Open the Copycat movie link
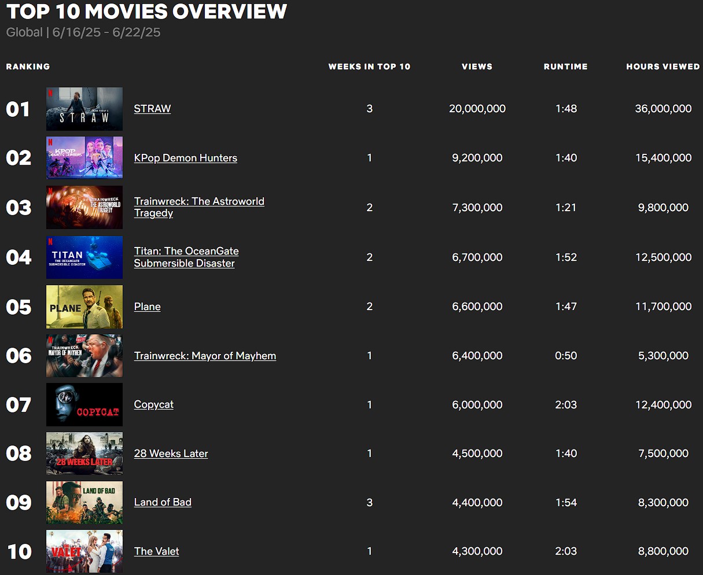Screen dimensions: 703x575 pos(154,404)
